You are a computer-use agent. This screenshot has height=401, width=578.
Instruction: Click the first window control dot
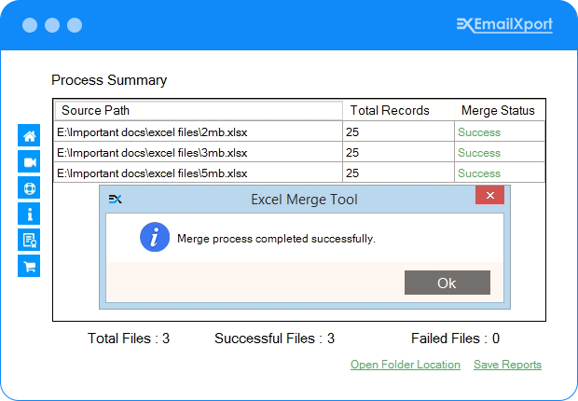(x=30, y=25)
